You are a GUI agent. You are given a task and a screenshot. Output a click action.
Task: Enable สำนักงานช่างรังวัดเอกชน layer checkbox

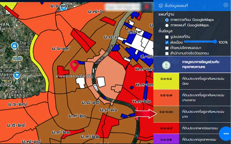click(167, 53)
